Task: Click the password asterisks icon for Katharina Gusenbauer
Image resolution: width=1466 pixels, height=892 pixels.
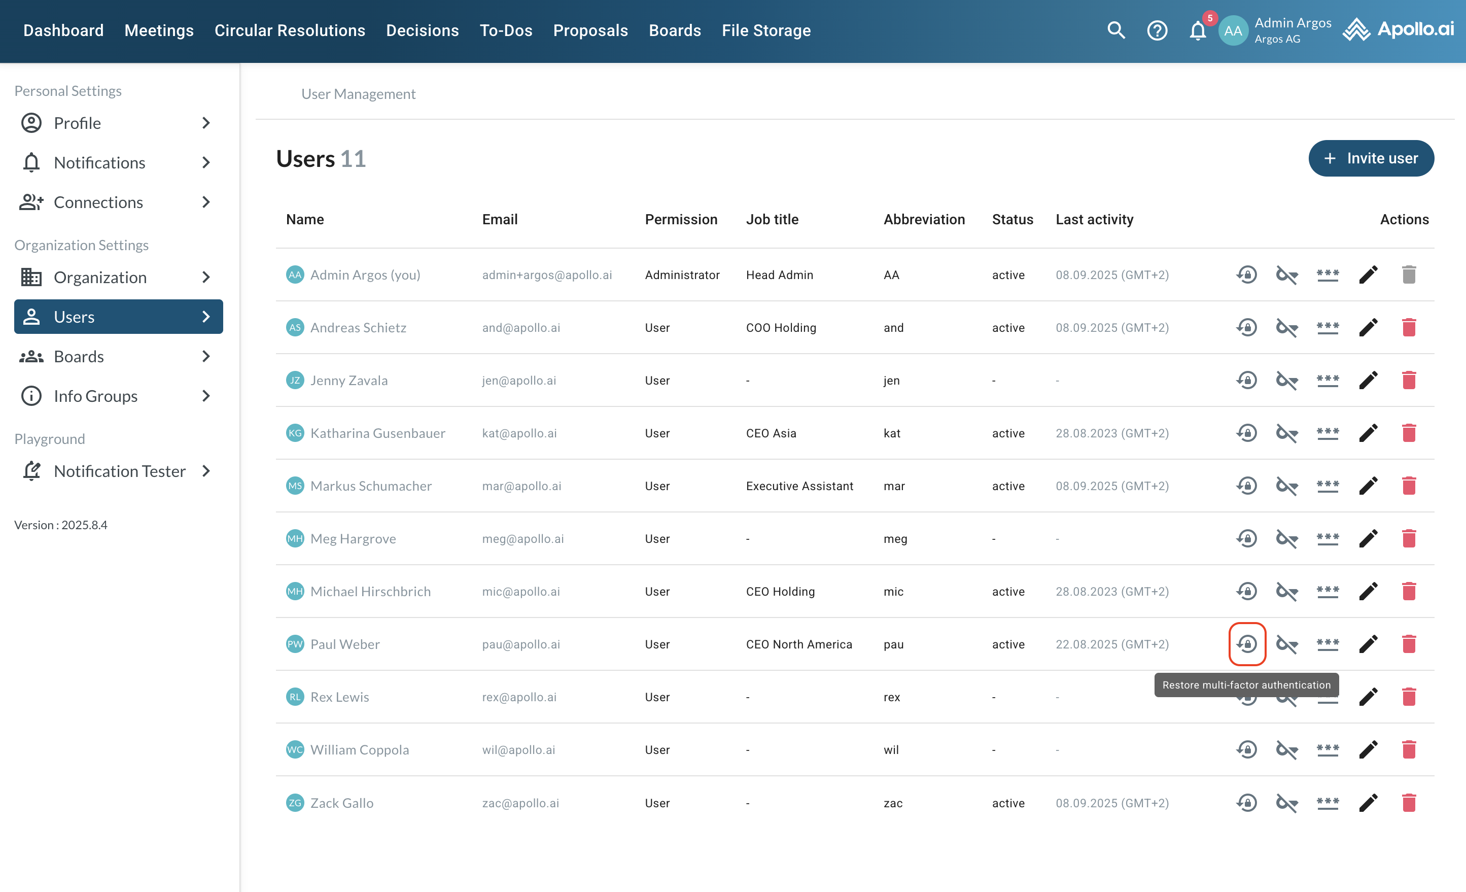Action: [x=1328, y=433]
